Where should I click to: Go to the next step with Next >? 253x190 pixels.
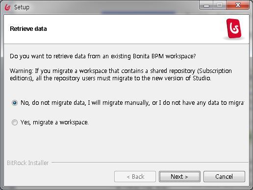pyautogui.click(x=179, y=177)
